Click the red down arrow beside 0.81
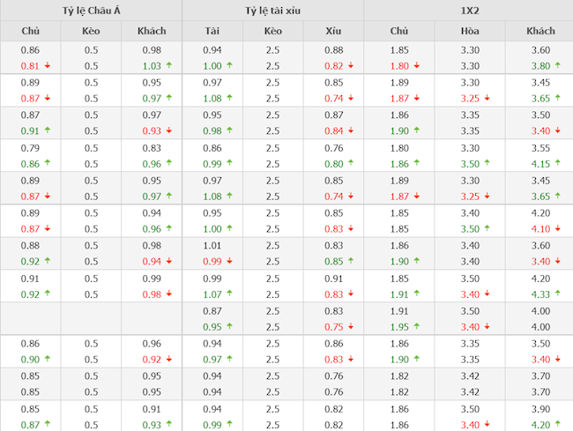Screen dimensions: 573x431 point(47,65)
